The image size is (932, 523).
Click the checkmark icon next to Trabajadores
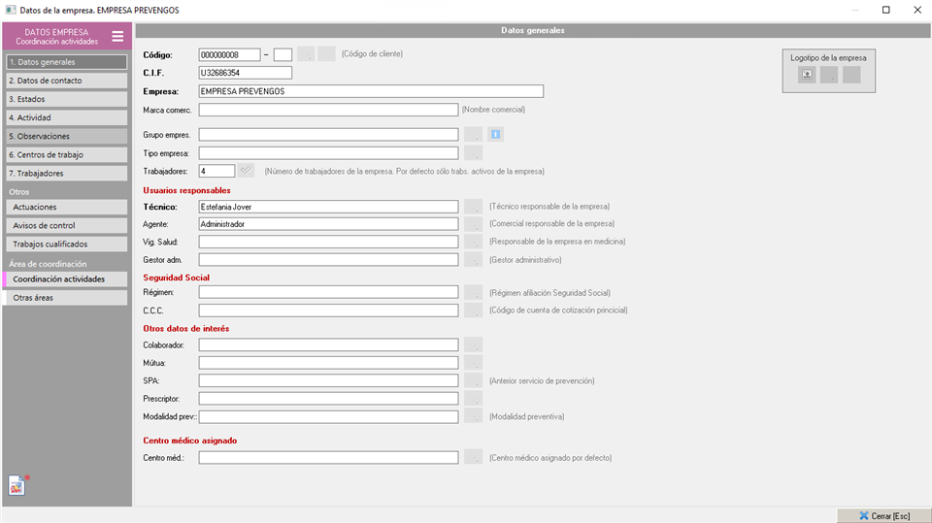point(247,171)
